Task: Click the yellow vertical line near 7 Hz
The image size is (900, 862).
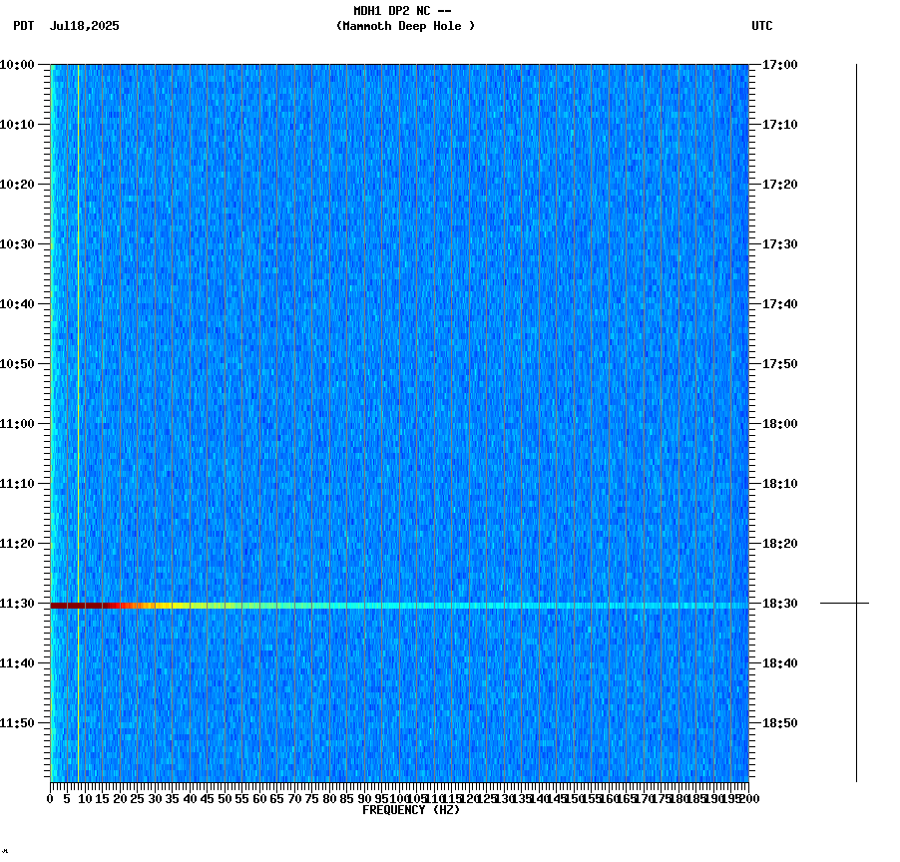Action: [78, 399]
